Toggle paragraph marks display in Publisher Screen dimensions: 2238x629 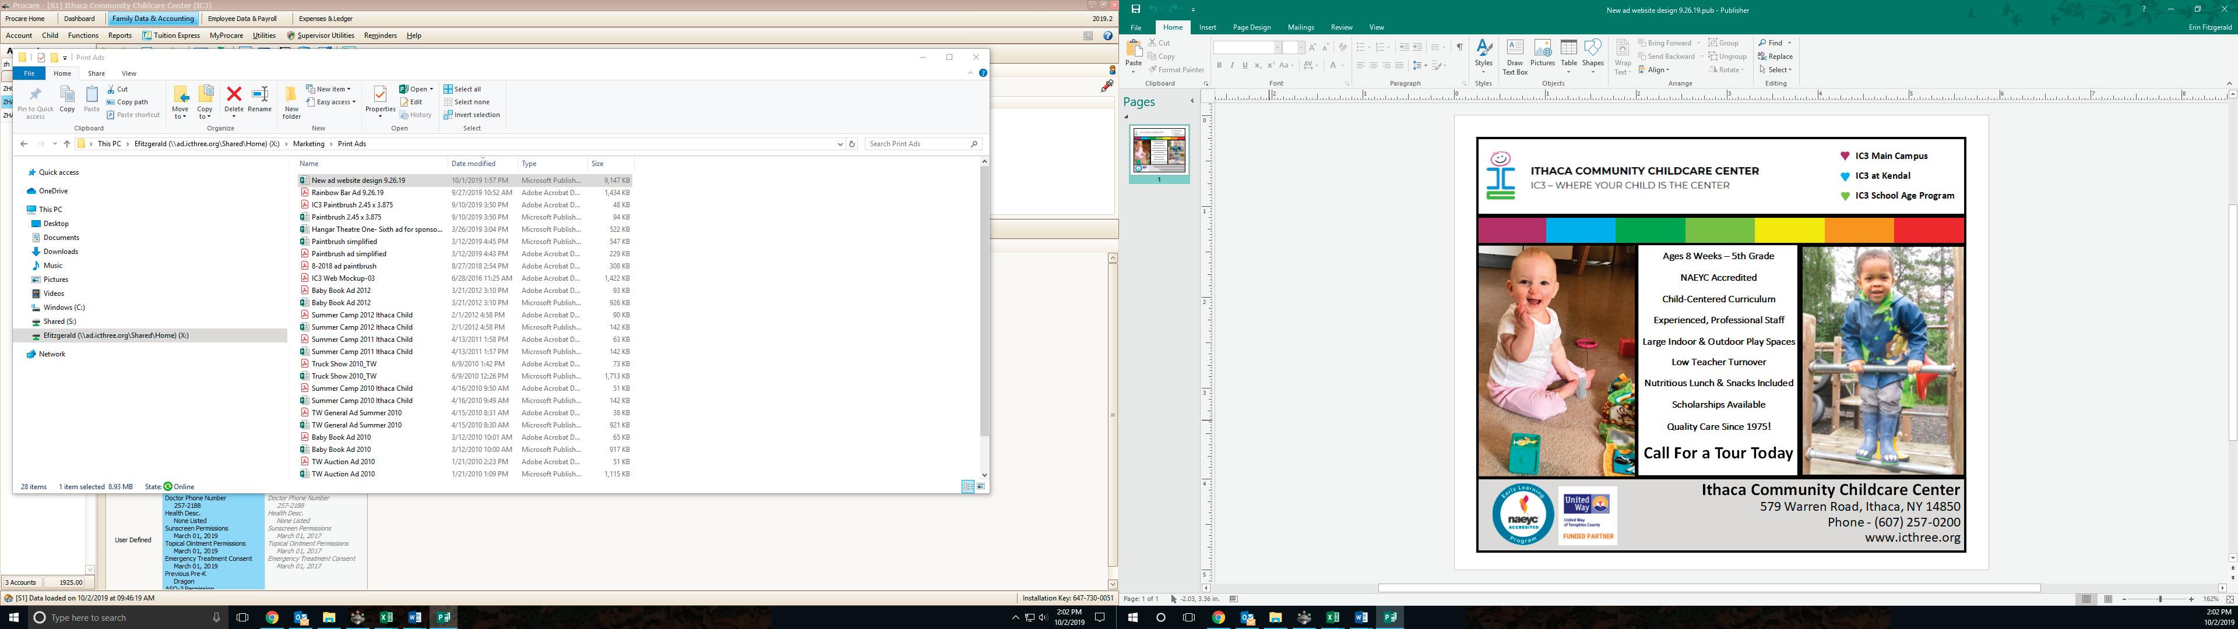coord(1459,47)
